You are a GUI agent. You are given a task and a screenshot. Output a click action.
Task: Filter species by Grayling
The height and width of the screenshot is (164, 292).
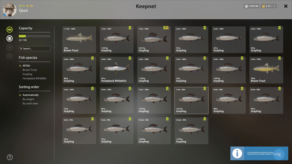(x=27, y=74)
